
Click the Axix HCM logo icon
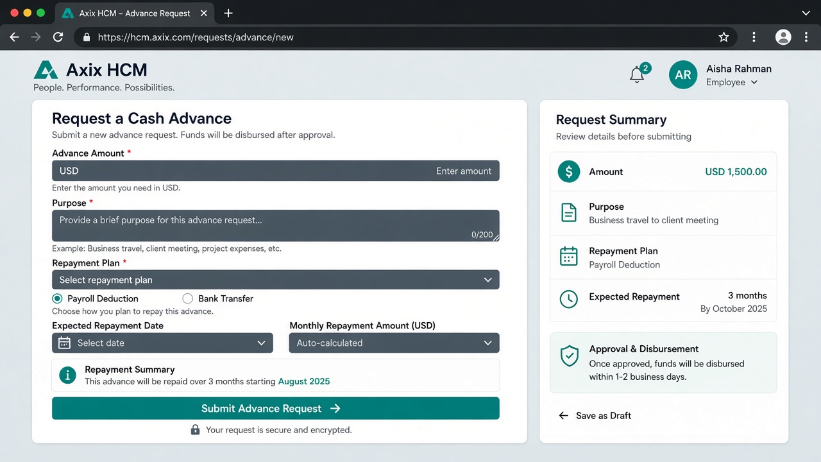[x=46, y=70]
